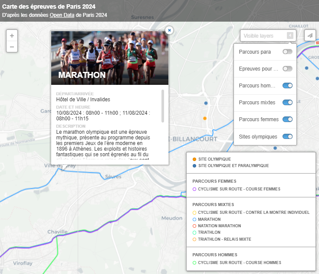Hide the Parcours femmes layer
The height and width of the screenshot is (274, 319).
[x=287, y=119]
